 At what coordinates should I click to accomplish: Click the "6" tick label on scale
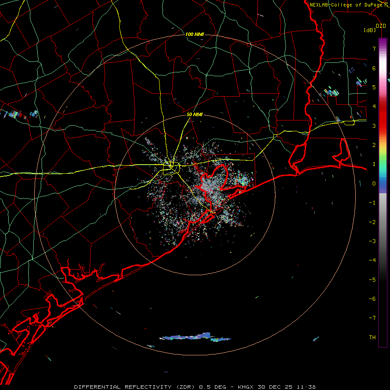(x=374, y=68)
